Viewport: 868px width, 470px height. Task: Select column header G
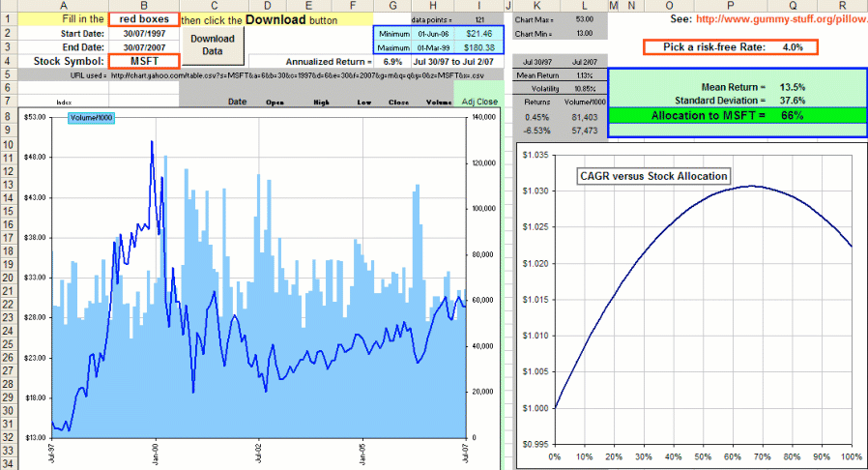tap(392, 6)
